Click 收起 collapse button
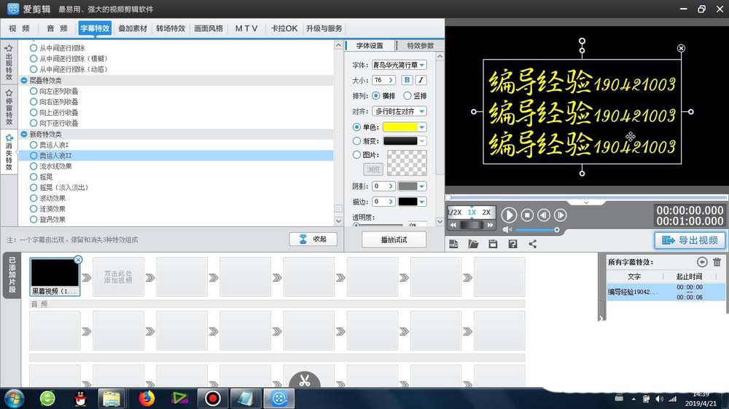 click(313, 239)
